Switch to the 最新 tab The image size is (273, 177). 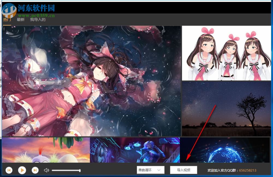tap(20, 20)
